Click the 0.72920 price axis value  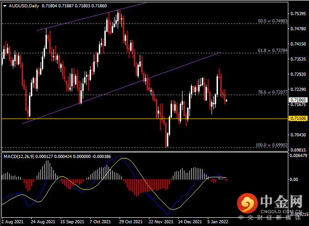coord(298,74)
